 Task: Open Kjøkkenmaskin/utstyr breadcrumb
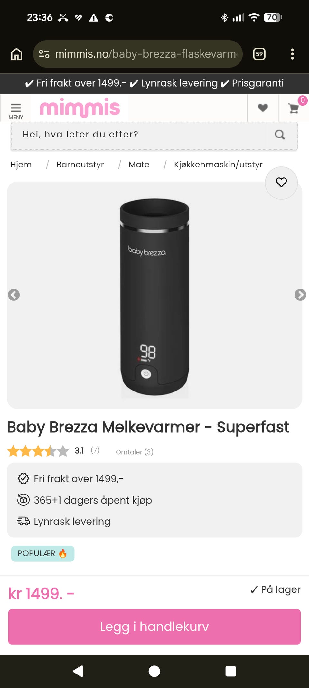click(x=218, y=165)
